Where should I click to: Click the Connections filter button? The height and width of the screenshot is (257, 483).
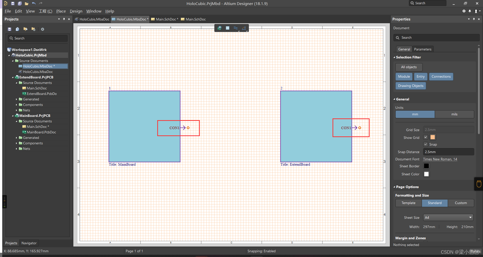(x=441, y=76)
